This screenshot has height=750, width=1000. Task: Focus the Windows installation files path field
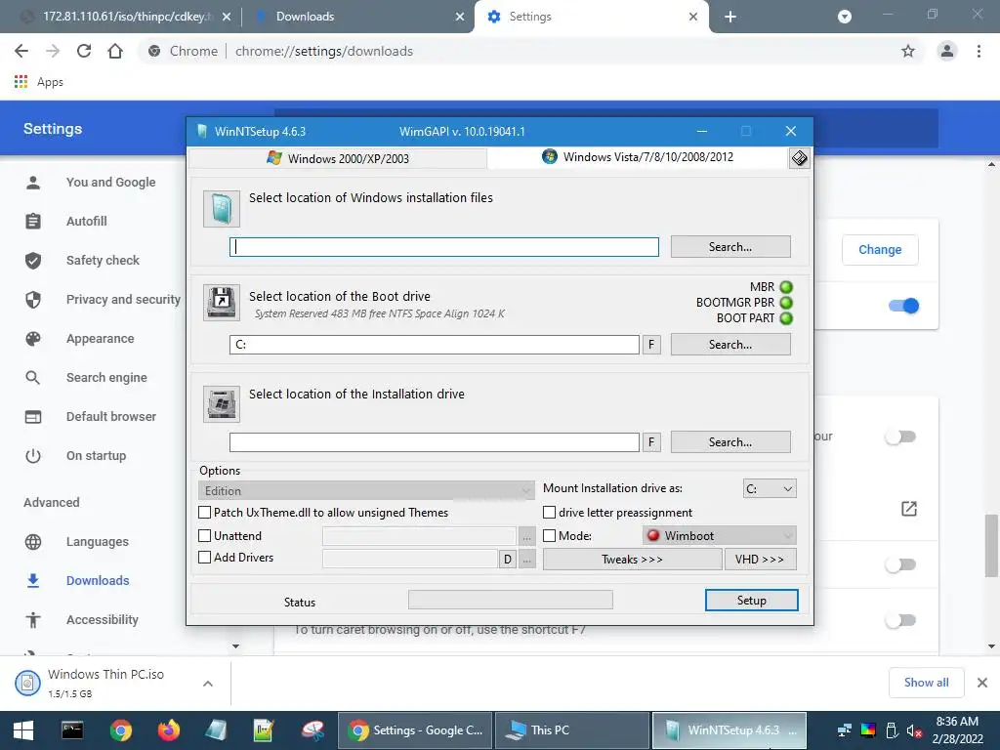click(x=444, y=247)
